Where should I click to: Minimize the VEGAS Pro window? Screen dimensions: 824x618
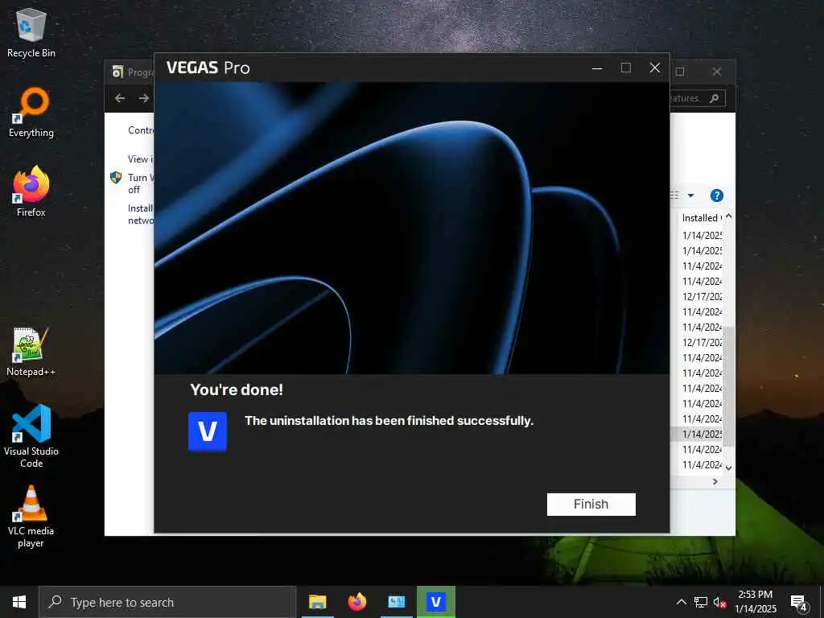[x=597, y=68]
